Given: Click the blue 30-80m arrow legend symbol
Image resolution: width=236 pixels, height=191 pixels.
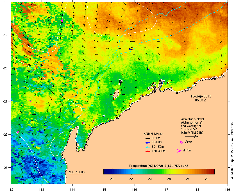Looking at the screenshot, I should click(148, 142).
